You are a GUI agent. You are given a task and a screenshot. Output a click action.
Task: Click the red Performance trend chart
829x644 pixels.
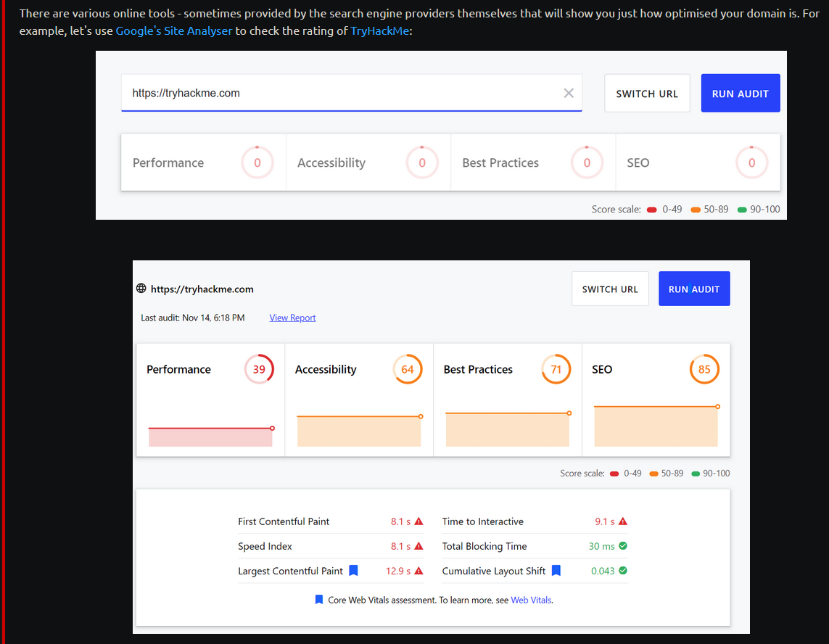(211, 436)
